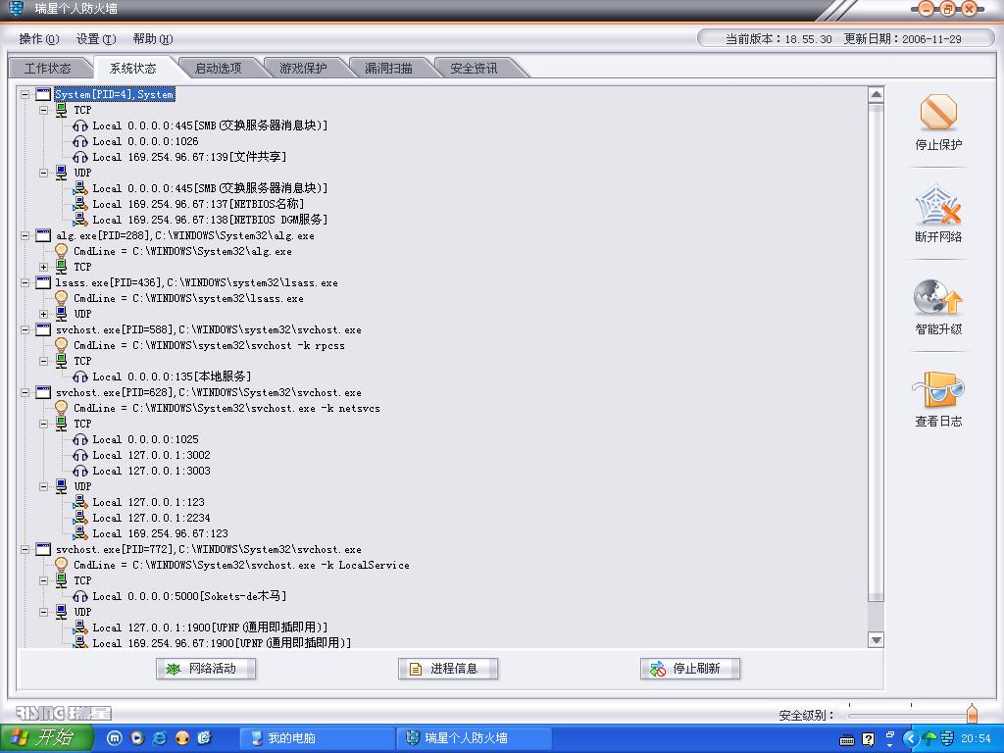Click the svchost.exe PID=628 process icon

click(43, 392)
